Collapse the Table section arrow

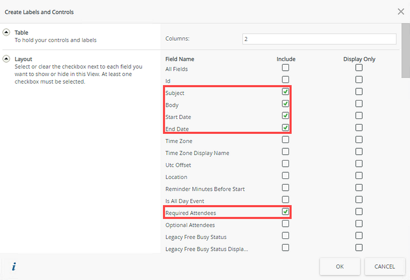(7, 32)
